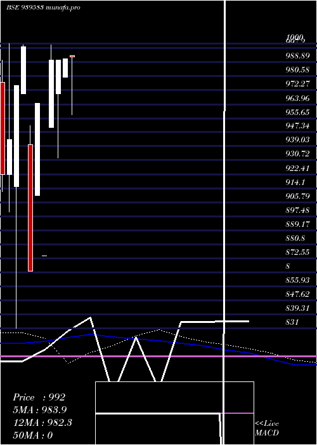Image resolution: width=317 pixels, height=445 pixels.
Task: Click the '5MA : 983.9' readout
Action: coord(40,410)
